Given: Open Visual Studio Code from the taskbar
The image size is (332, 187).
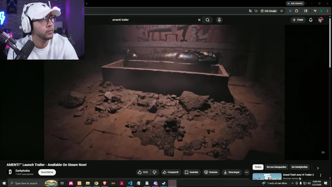Looking at the screenshot, I should (130, 183).
